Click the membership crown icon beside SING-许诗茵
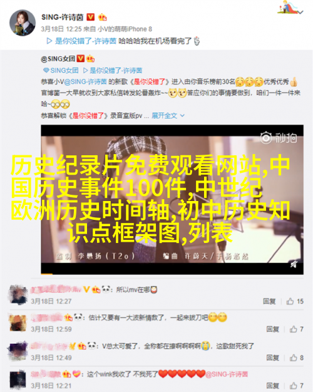 pos(103,17)
